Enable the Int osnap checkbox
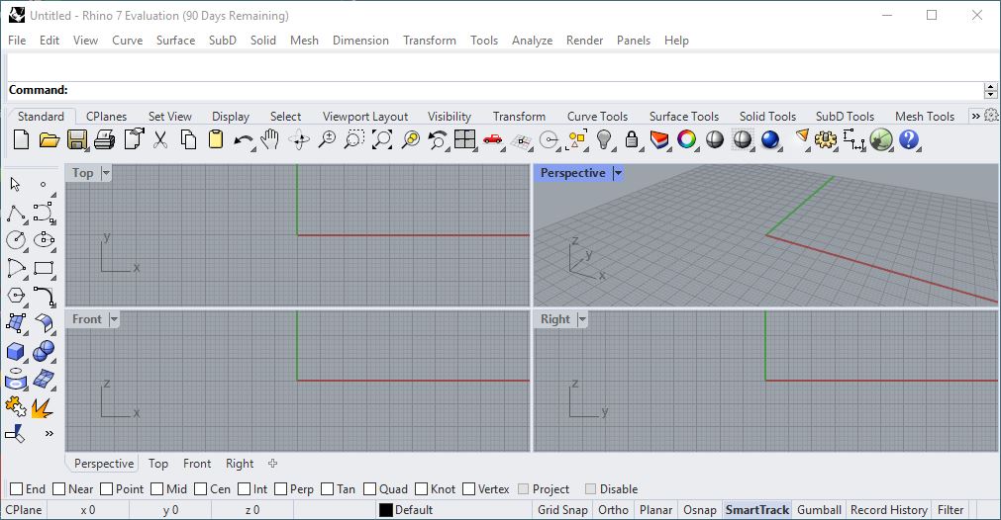 [244, 488]
